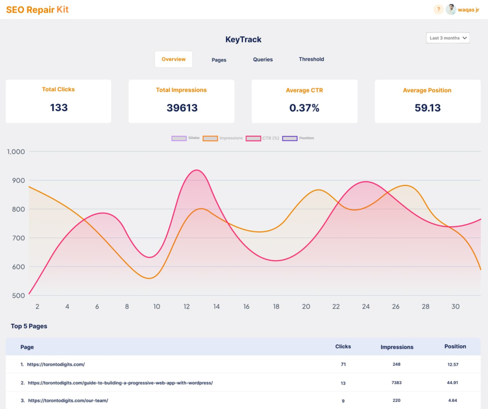Switch to the Pages tab
Screen dimensions: 488x409
[x=219, y=60]
